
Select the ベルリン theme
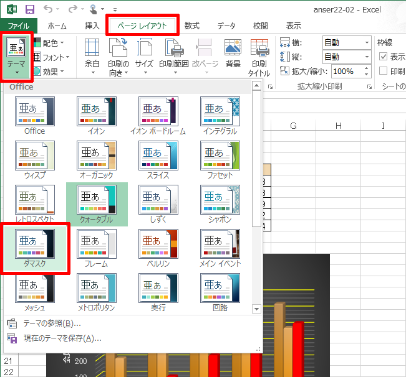(158, 248)
